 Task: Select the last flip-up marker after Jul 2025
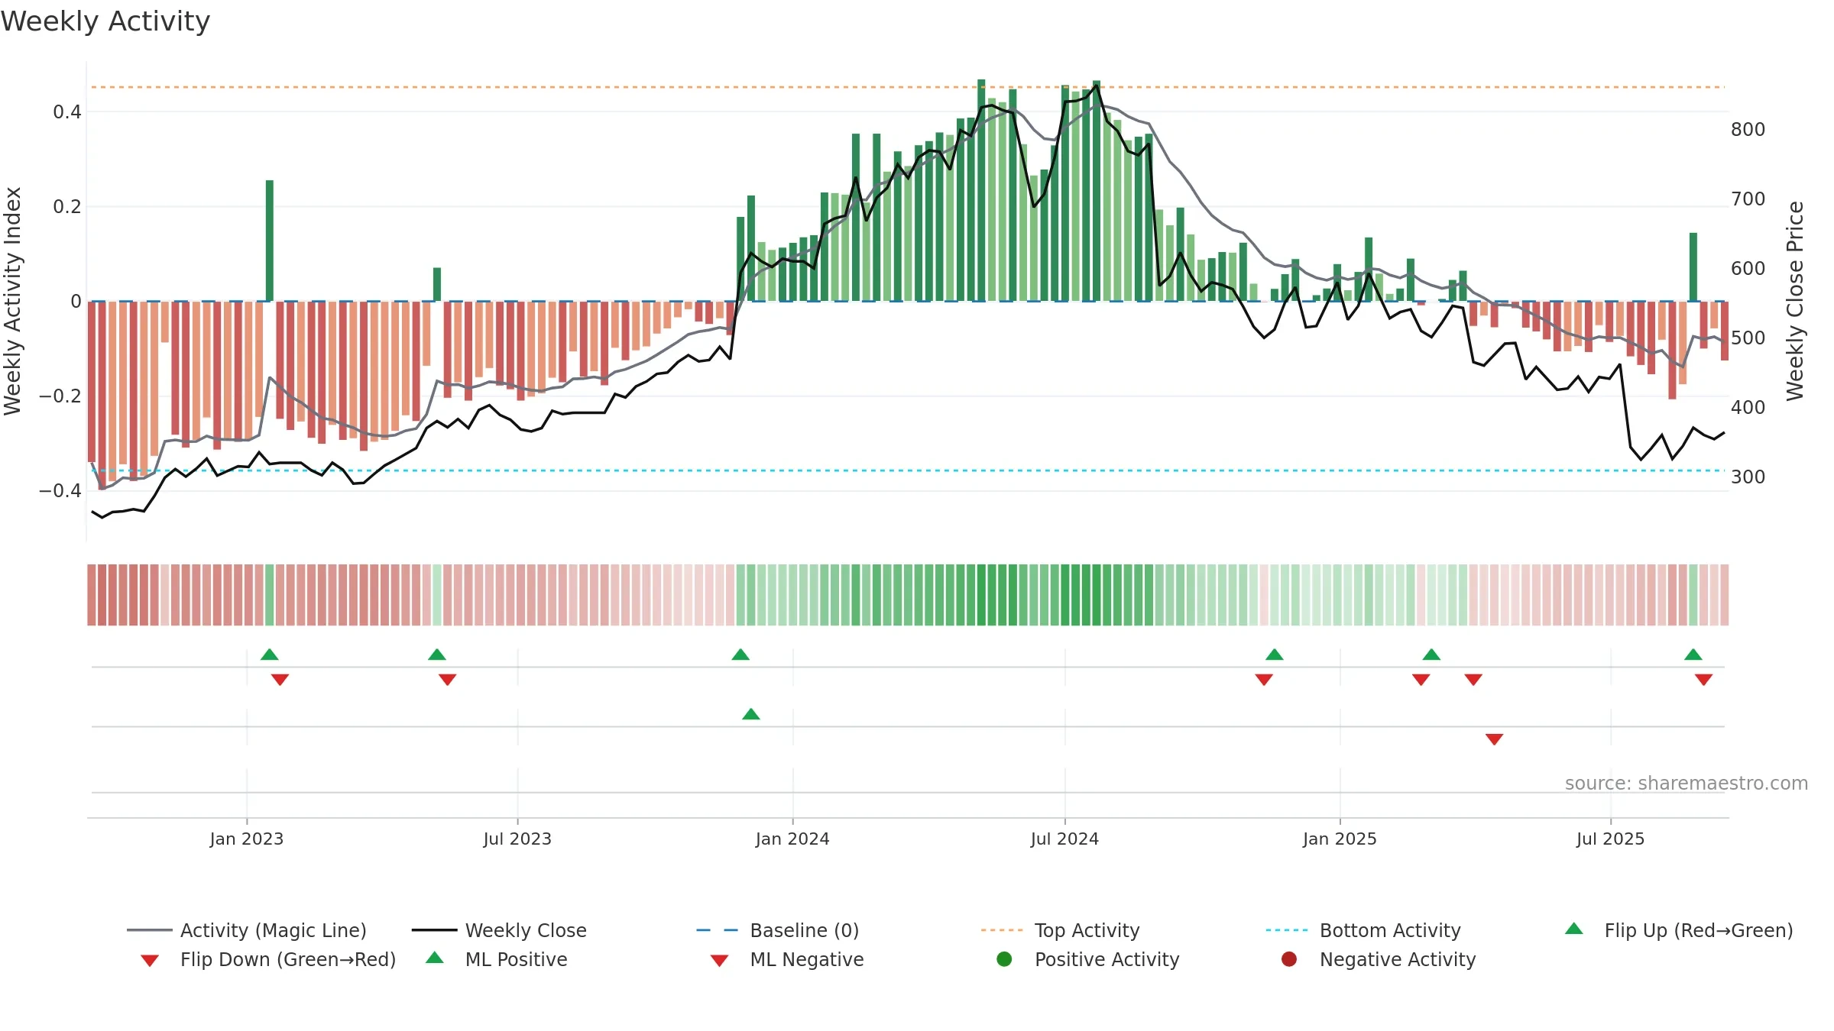point(1693,654)
